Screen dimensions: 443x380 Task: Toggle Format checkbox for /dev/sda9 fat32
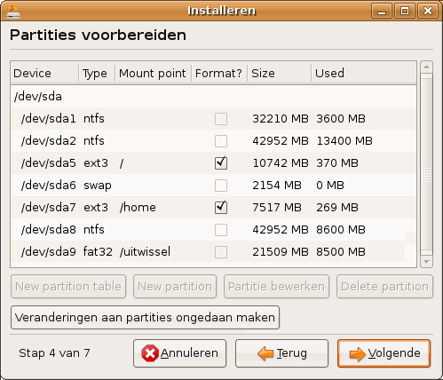(x=221, y=252)
